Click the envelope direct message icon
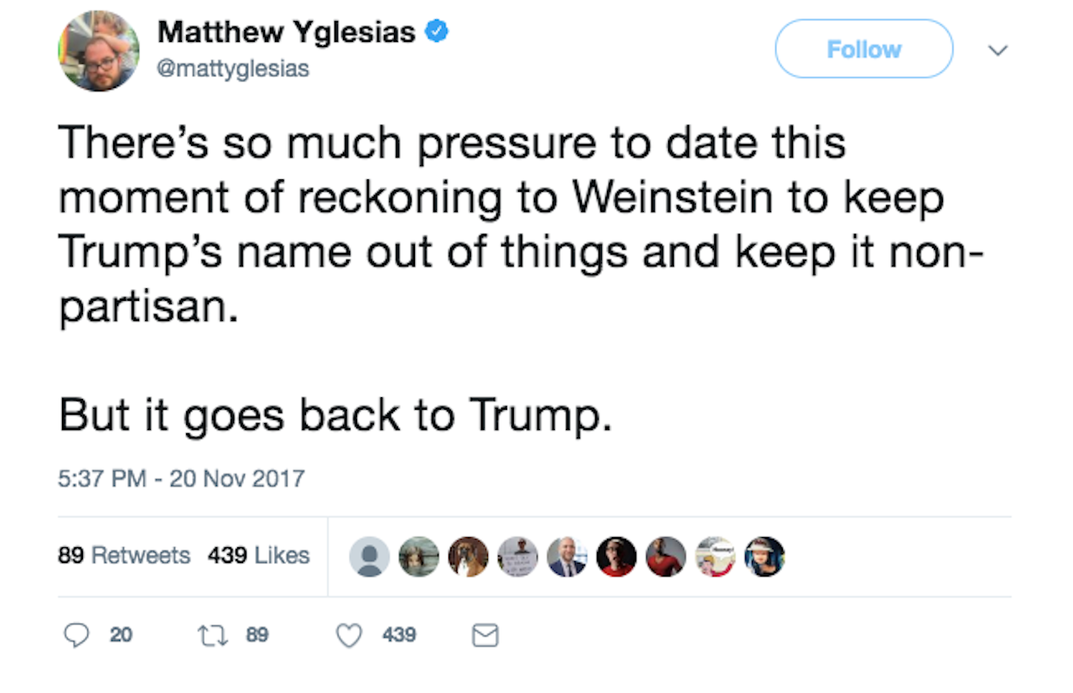The image size is (1073, 693). point(485,637)
